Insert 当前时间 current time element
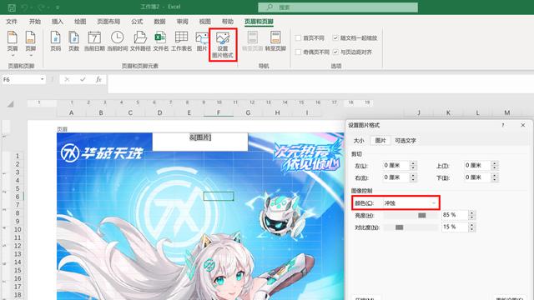The image size is (534, 300). pyautogui.click(x=117, y=41)
